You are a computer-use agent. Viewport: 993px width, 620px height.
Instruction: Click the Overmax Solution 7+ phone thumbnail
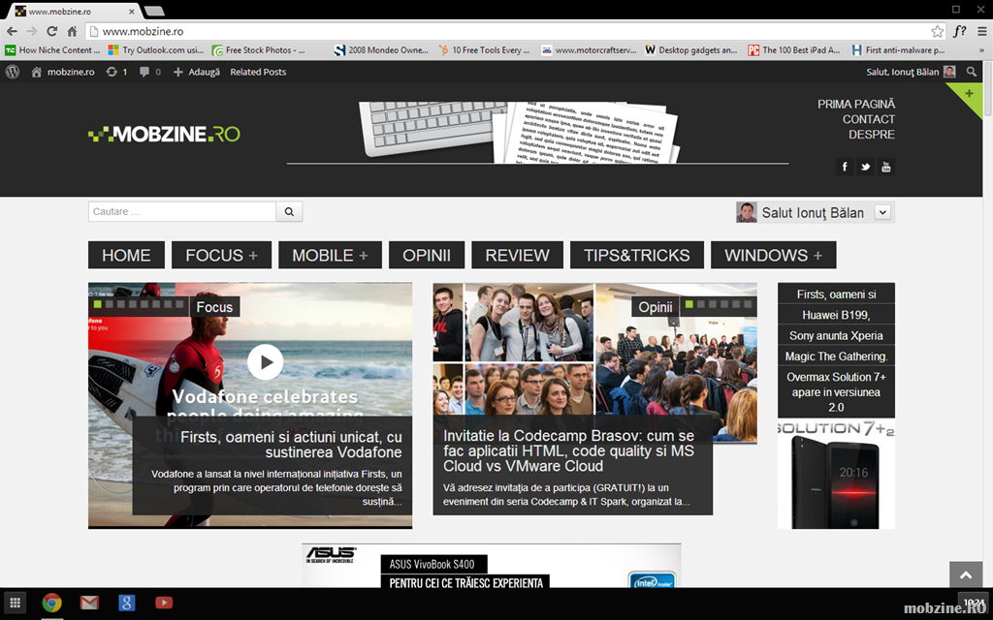tap(836, 475)
